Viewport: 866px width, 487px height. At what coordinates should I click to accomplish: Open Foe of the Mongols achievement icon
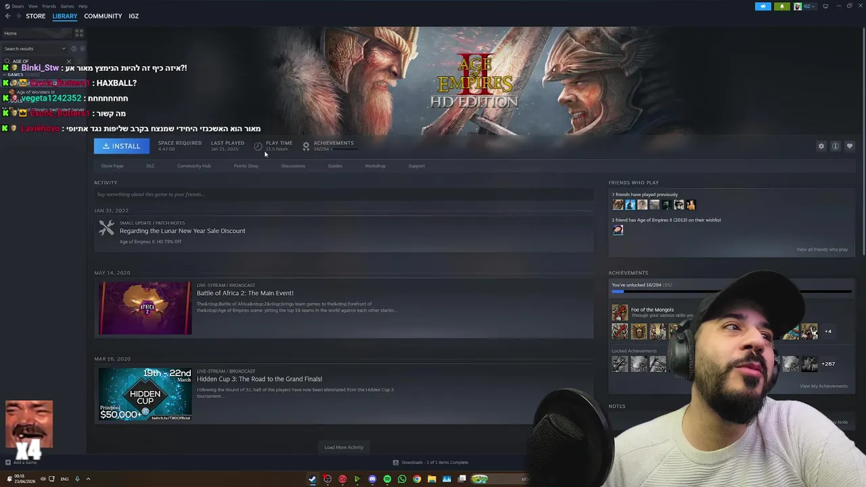pyautogui.click(x=620, y=312)
